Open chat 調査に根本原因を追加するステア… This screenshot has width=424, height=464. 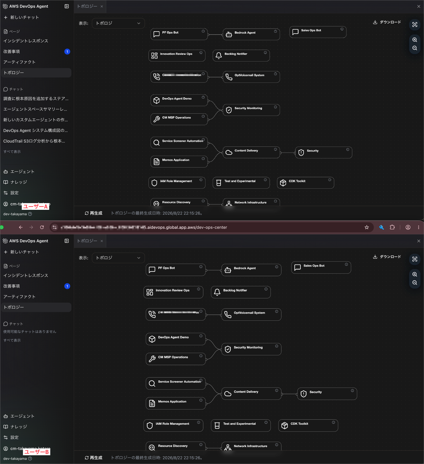coord(36,99)
